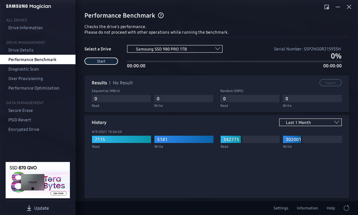Open the Select a Drive dropdown

[175, 49]
